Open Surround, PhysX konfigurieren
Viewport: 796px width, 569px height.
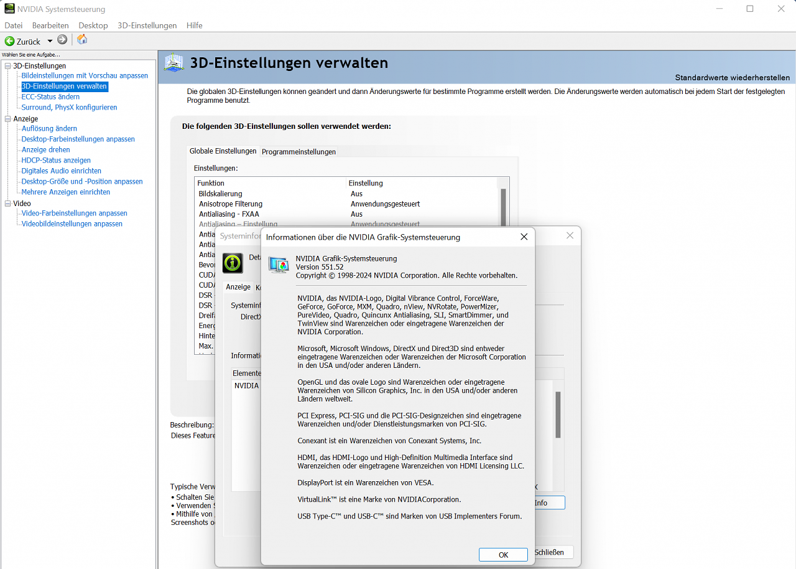tap(69, 108)
